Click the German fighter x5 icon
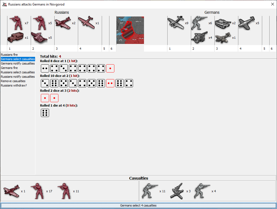 point(246,23)
